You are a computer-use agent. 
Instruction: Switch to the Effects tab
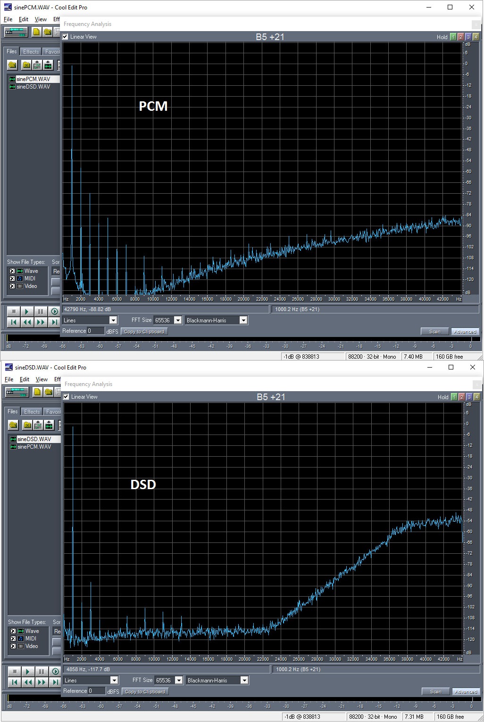pos(30,51)
